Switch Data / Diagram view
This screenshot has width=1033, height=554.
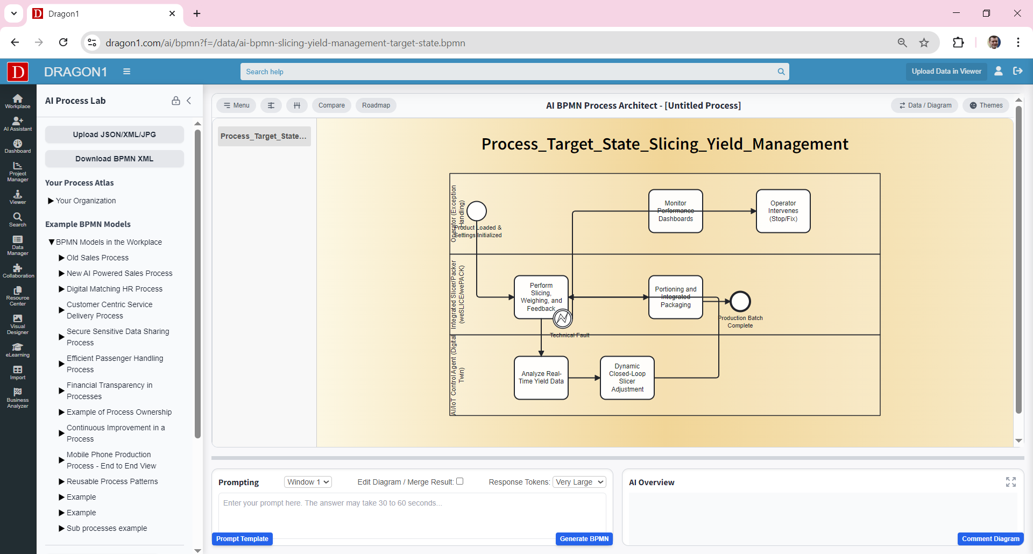[x=924, y=105]
